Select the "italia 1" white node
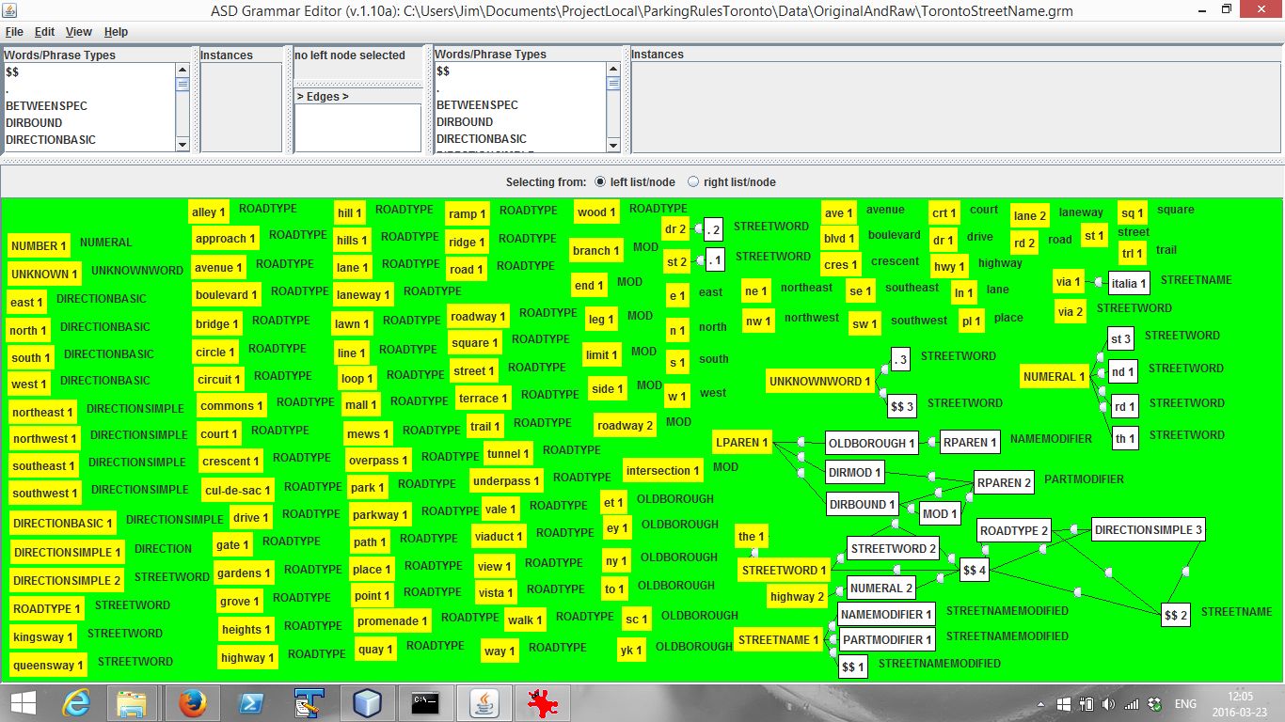Image resolution: width=1285 pixels, height=722 pixels. tap(1129, 282)
